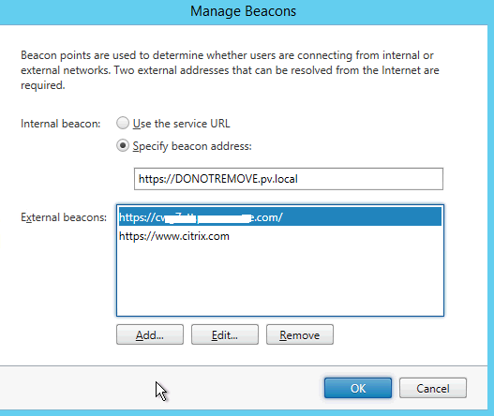Select the redacted .com external beacon entry
The image size is (494, 416).
(280, 217)
